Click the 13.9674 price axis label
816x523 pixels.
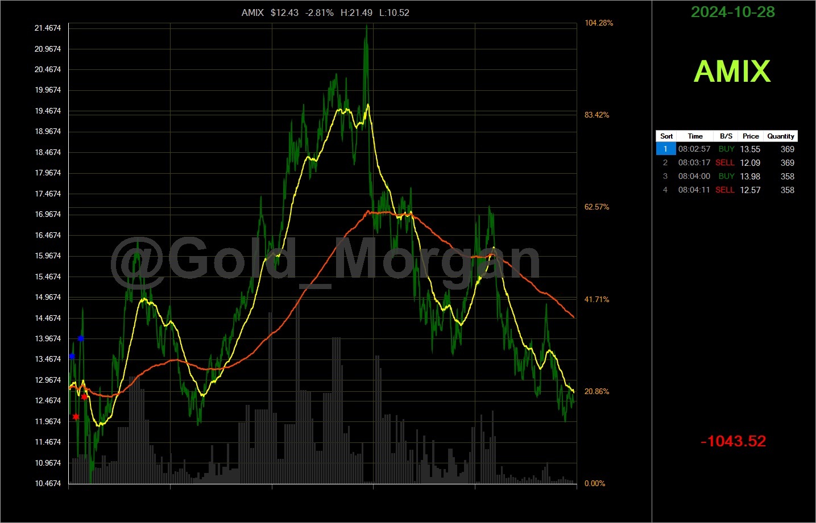(48, 338)
